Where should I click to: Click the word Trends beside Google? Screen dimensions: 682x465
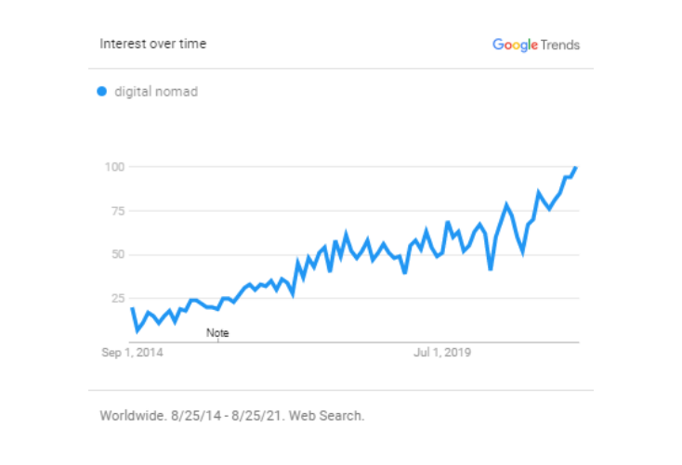tap(560, 45)
